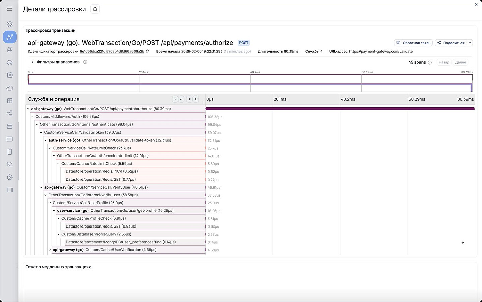Click the expand-all double chevron down button
482x302 pixels.
pyautogui.click(x=189, y=99)
